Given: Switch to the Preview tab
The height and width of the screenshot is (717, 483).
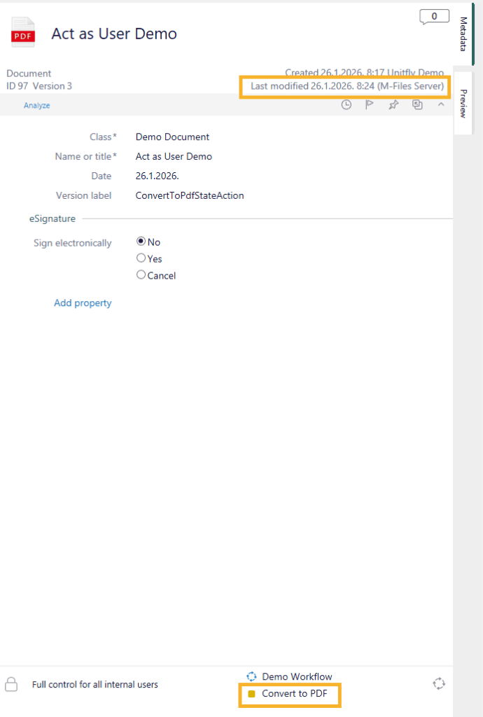Looking at the screenshot, I should tap(463, 103).
